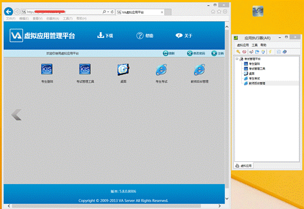Screen dimensions: 304x209
Task: Click the browser home icon
Action: point(213,12)
